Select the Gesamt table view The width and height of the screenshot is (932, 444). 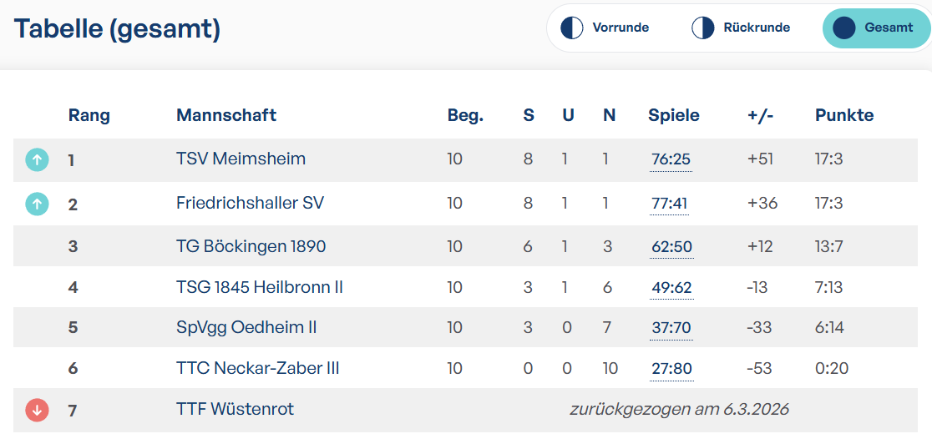click(876, 28)
